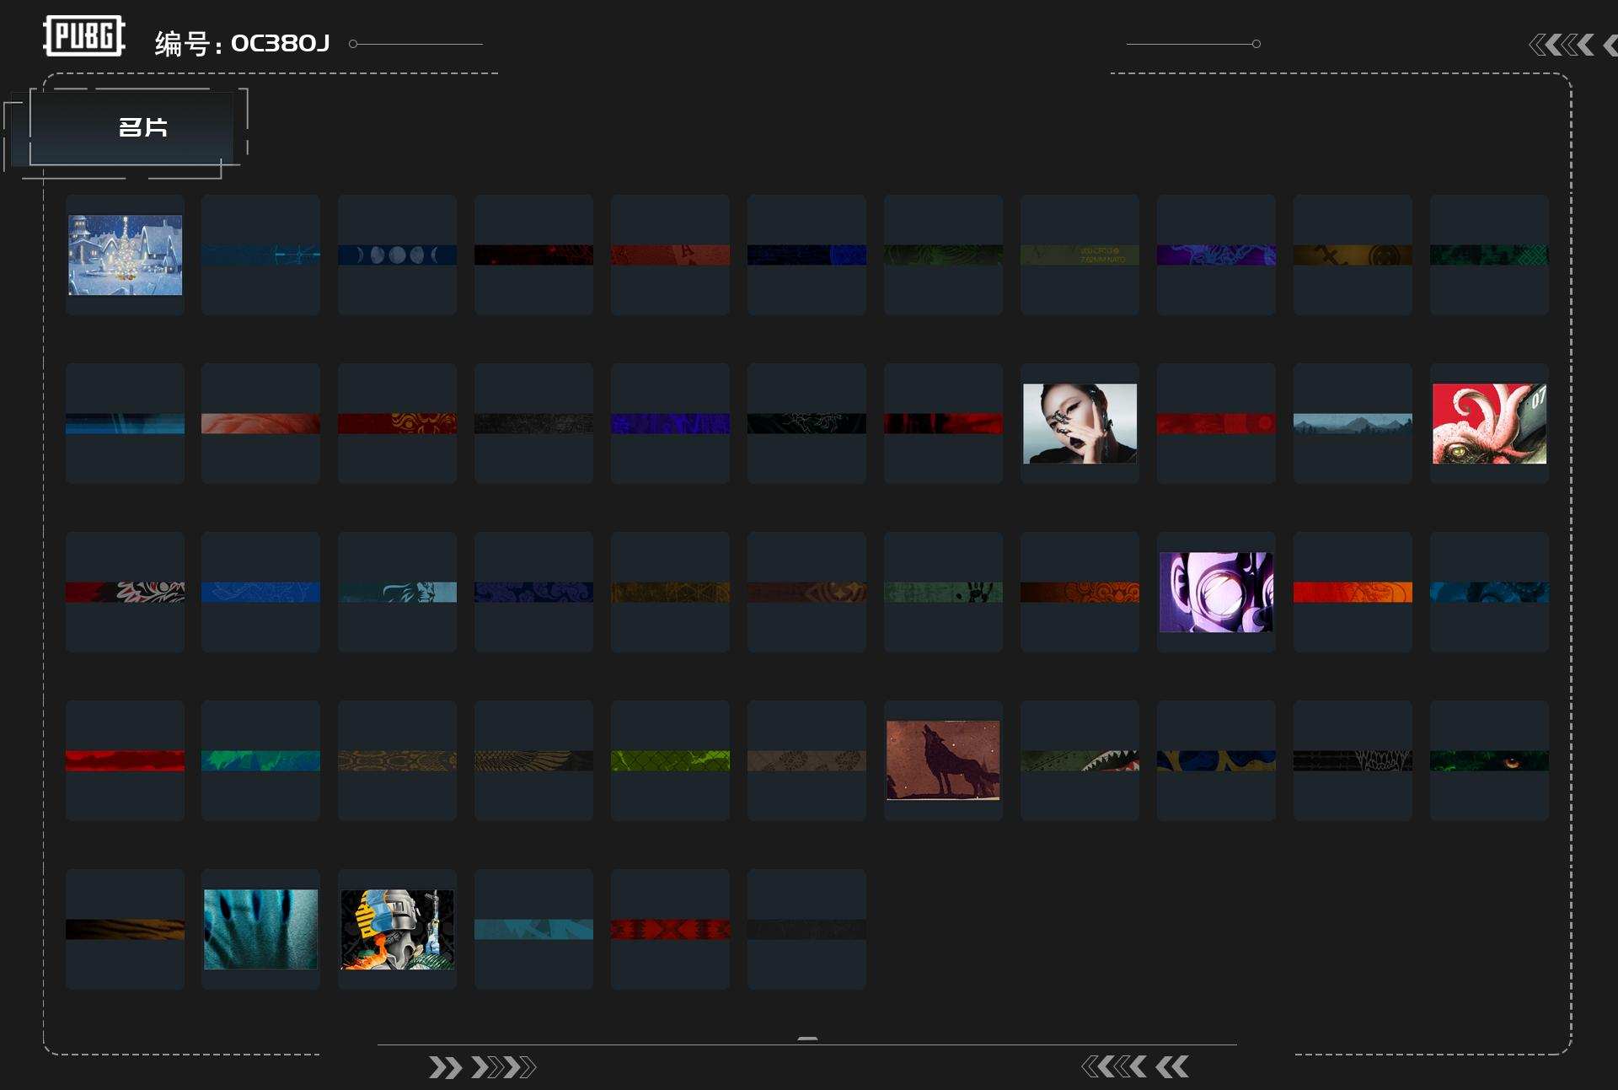Pick the blue and yellow camo banner
Screen dimensions: 1618x1090
(1216, 760)
